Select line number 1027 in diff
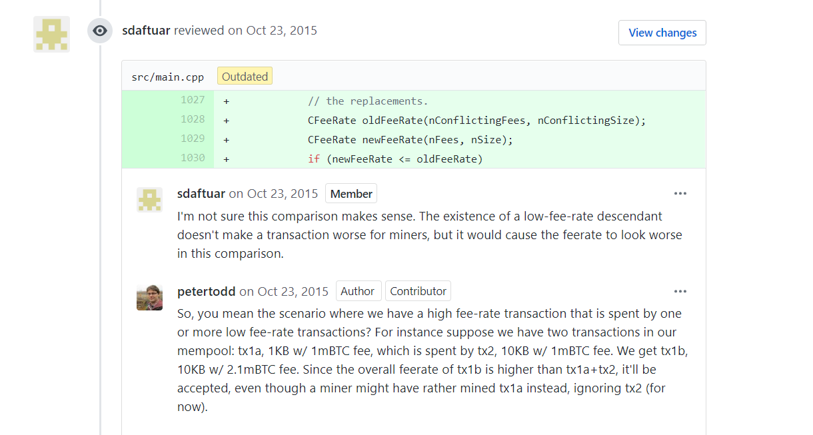The image size is (813, 435). pyautogui.click(x=193, y=100)
